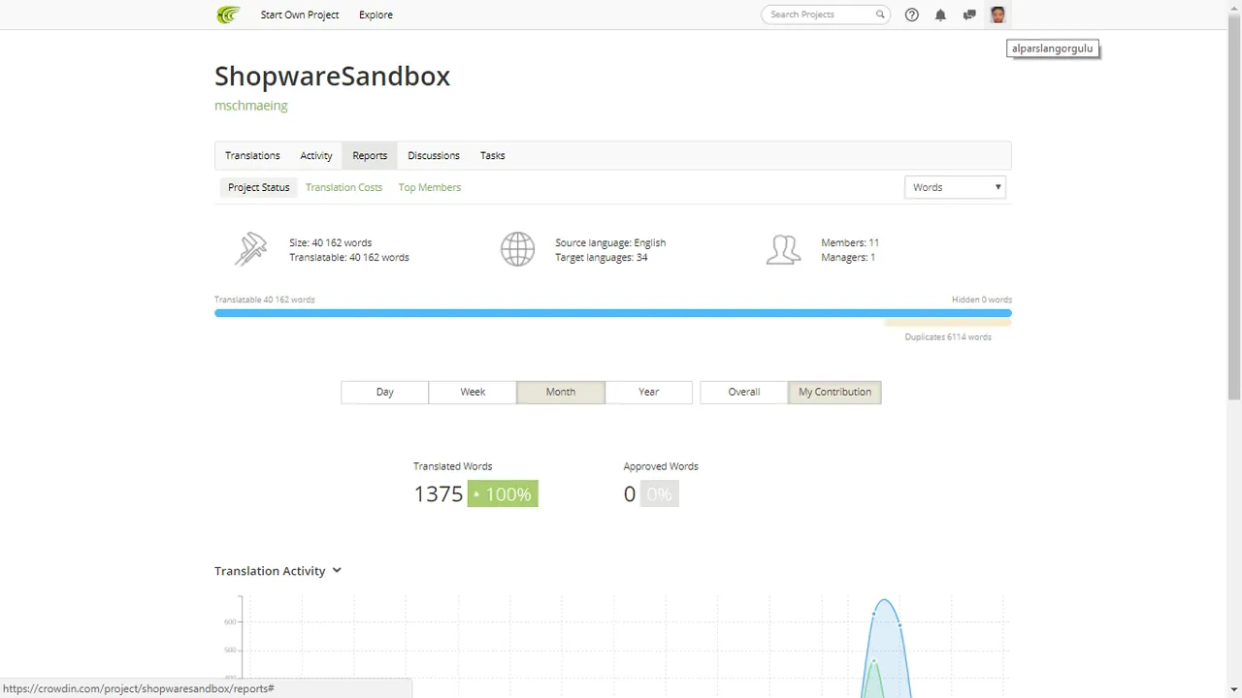1242x698 pixels.
Task: Click the search magnifier icon
Action: [x=880, y=15]
